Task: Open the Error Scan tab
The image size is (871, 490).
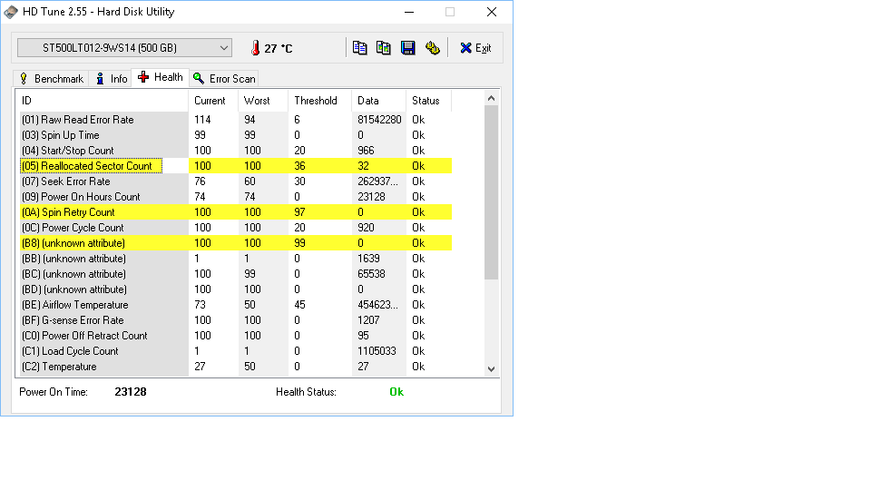Action: pyautogui.click(x=224, y=79)
